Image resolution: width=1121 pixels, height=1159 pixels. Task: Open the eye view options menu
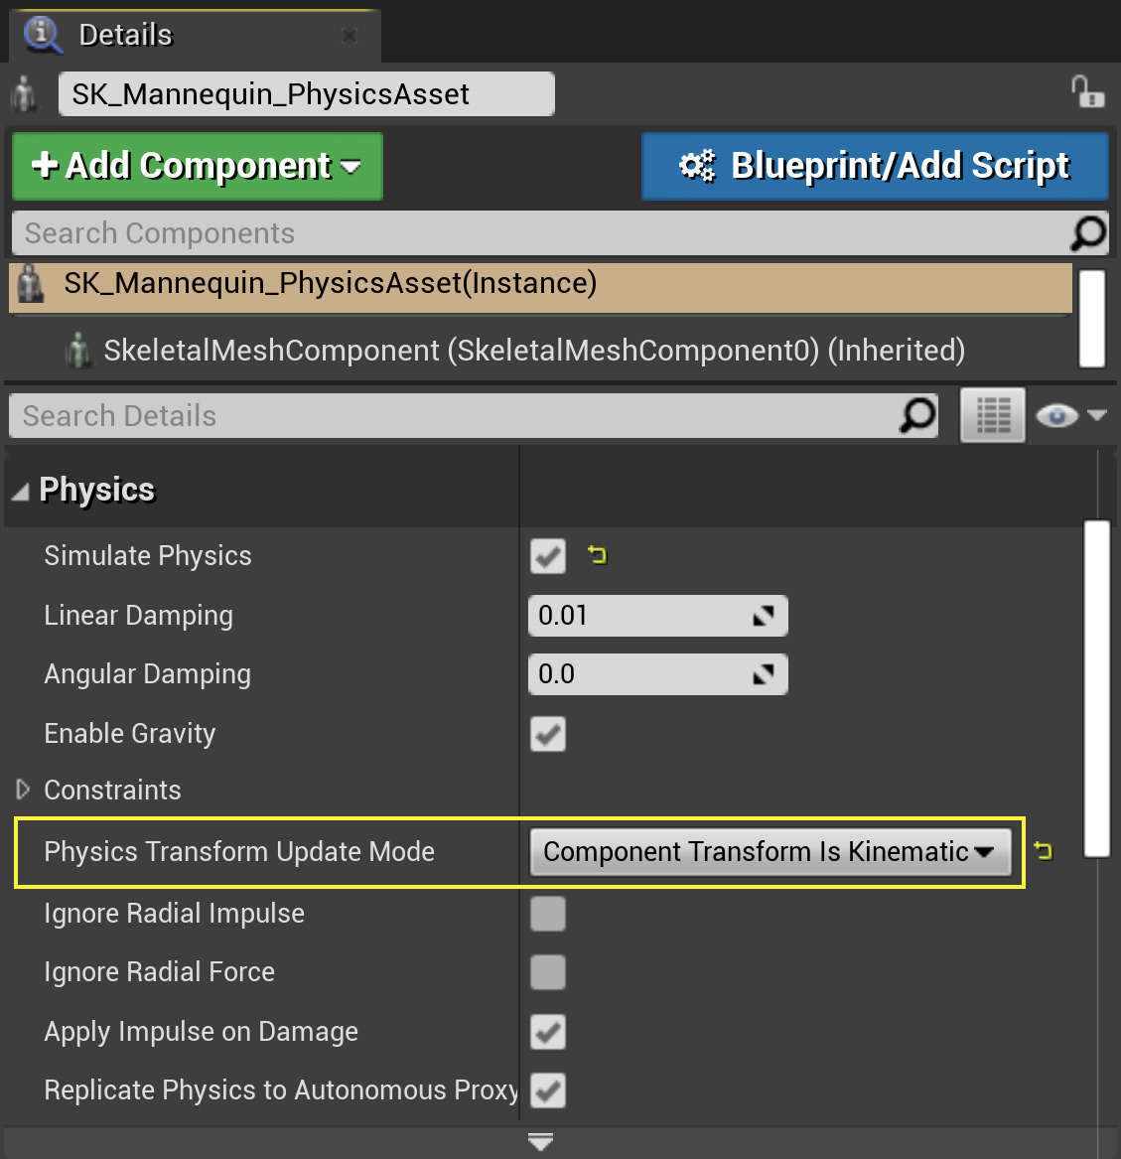1070,415
